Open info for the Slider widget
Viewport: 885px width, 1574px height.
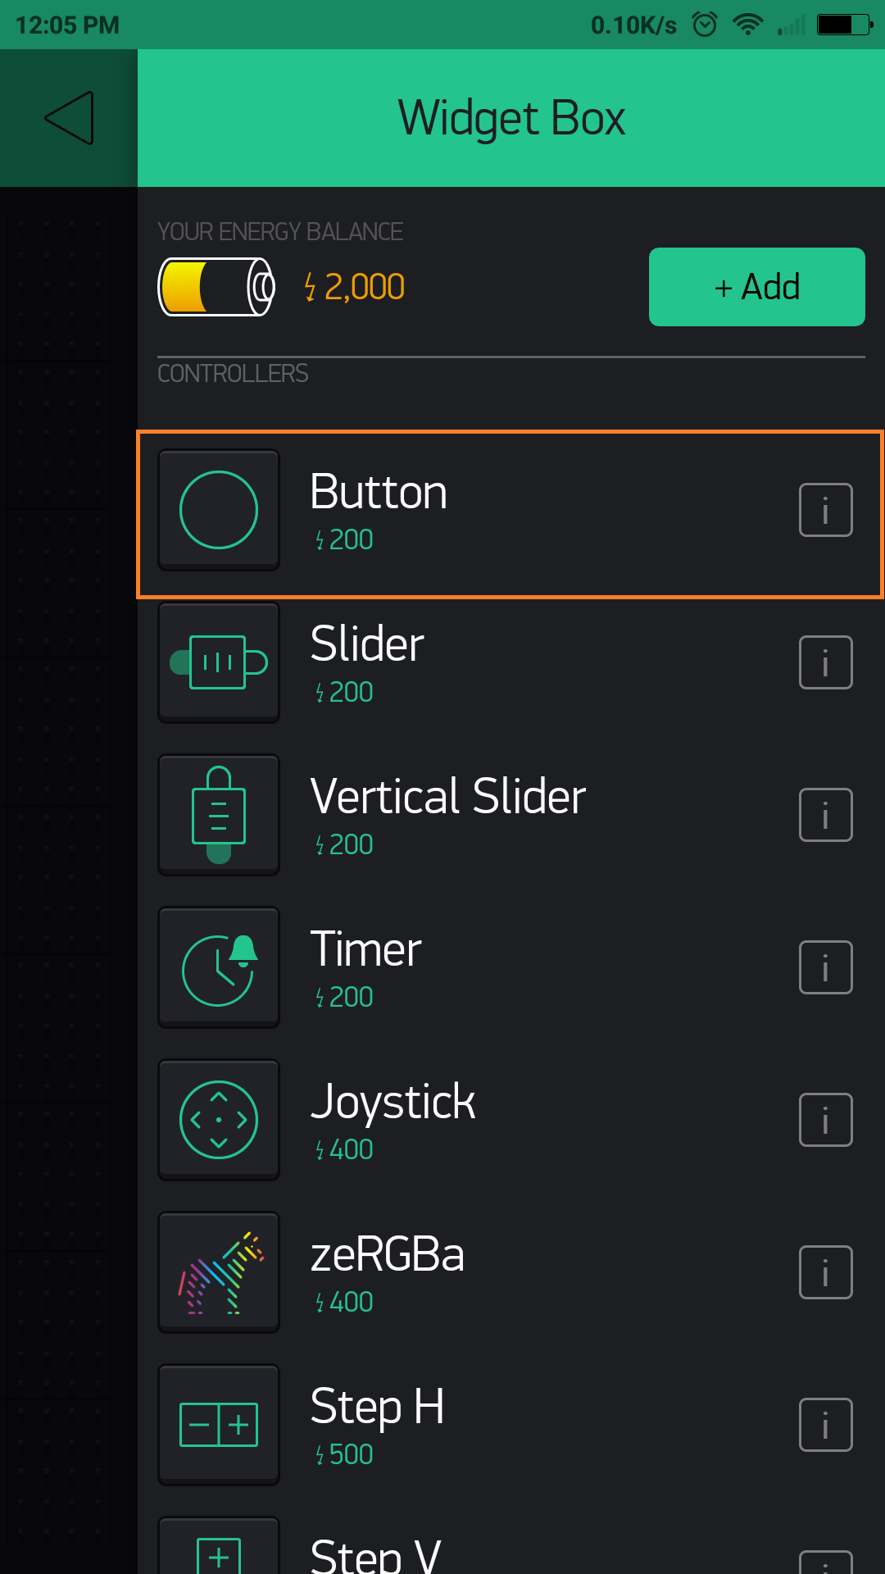click(825, 662)
